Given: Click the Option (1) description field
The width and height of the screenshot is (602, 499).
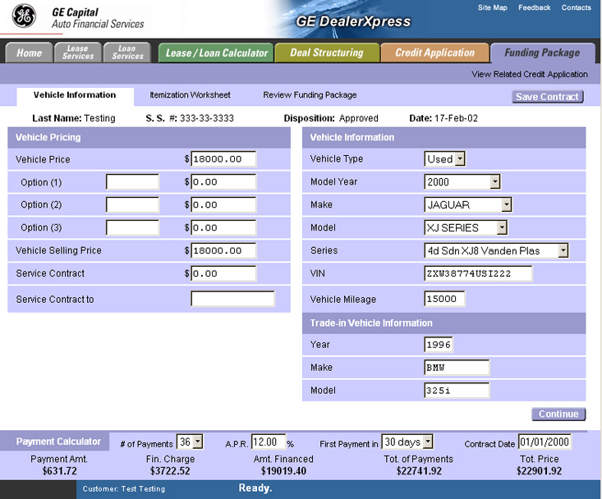Looking at the screenshot, I should click(132, 182).
